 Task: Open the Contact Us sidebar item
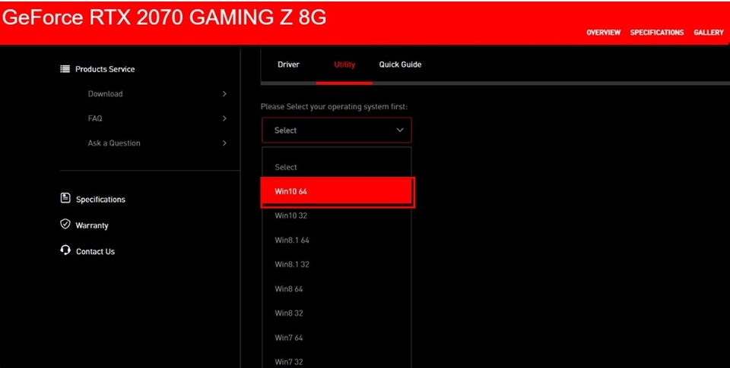click(x=96, y=251)
